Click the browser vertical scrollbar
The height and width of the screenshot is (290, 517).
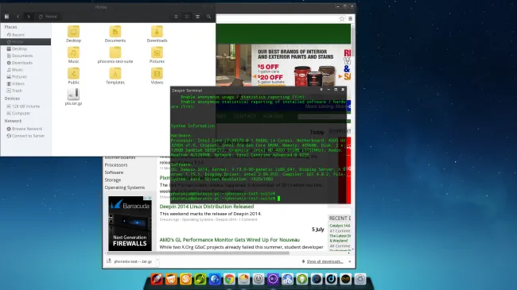[x=353, y=41]
